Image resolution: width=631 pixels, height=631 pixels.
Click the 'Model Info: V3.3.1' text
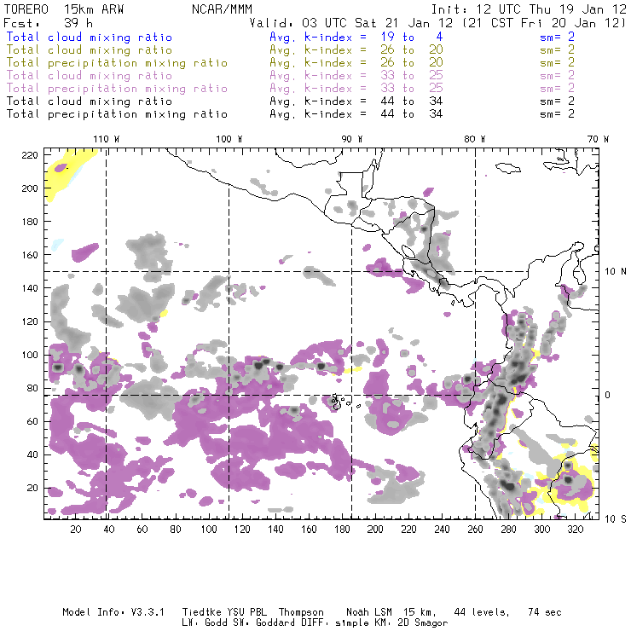(x=113, y=612)
